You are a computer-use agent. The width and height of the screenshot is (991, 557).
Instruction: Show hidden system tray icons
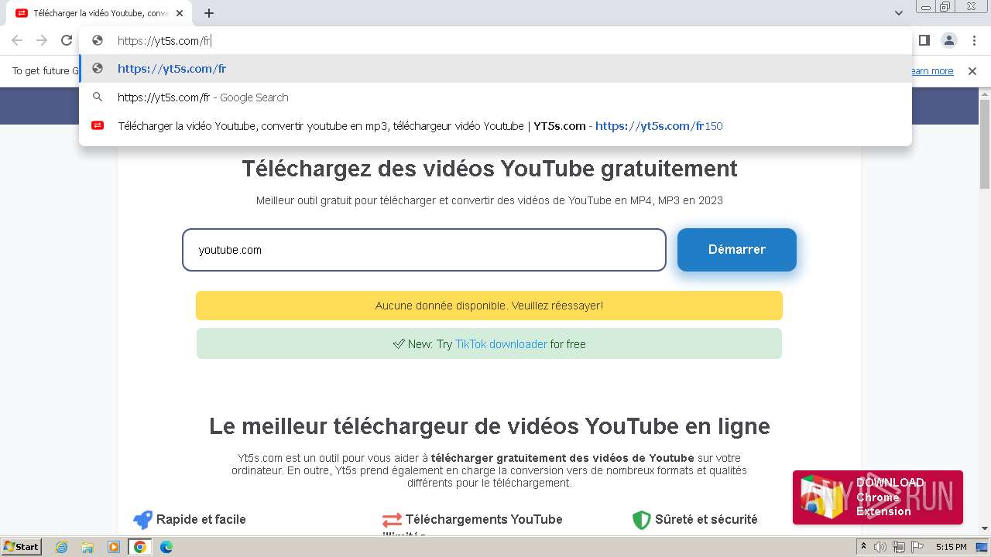(864, 547)
